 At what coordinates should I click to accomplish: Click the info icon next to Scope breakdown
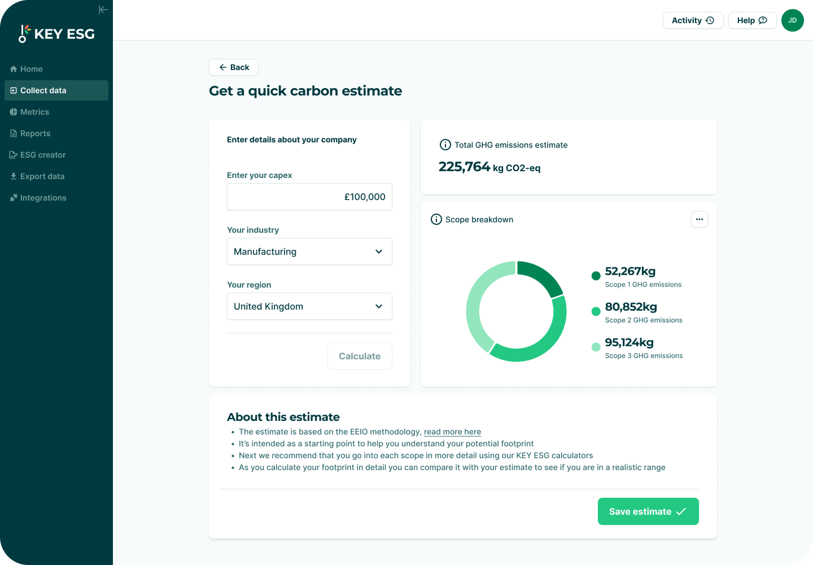pyautogui.click(x=436, y=219)
